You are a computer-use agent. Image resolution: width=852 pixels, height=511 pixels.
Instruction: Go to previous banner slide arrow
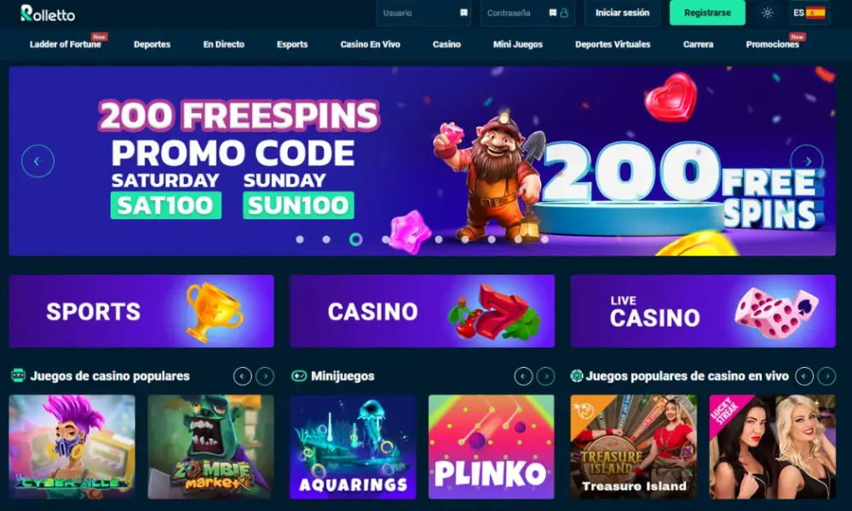pos(37,161)
